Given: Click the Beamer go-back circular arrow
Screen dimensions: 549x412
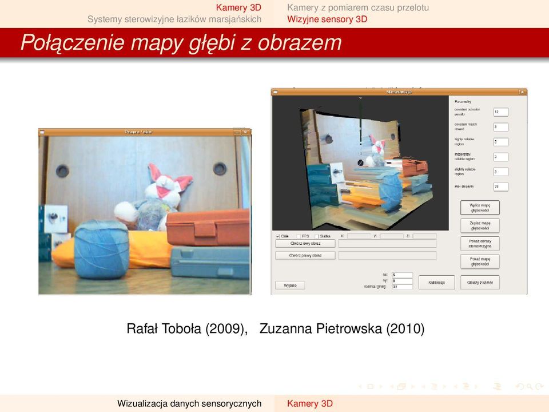Looking at the screenshot, I should (520, 387).
